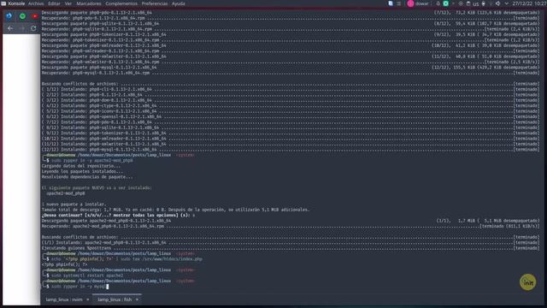Click the 'El siguiente paquete NUEVO va a ser instalado' line

(x=97, y=188)
